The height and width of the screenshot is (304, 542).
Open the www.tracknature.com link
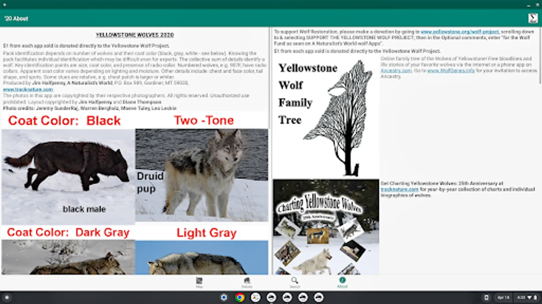point(28,89)
